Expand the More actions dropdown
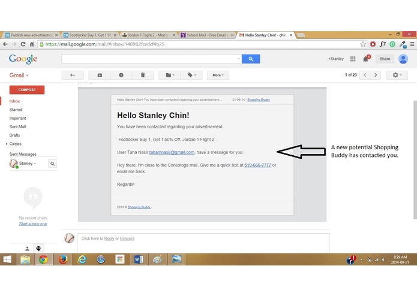The height and width of the screenshot is (296, 417). (x=218, y=75)
